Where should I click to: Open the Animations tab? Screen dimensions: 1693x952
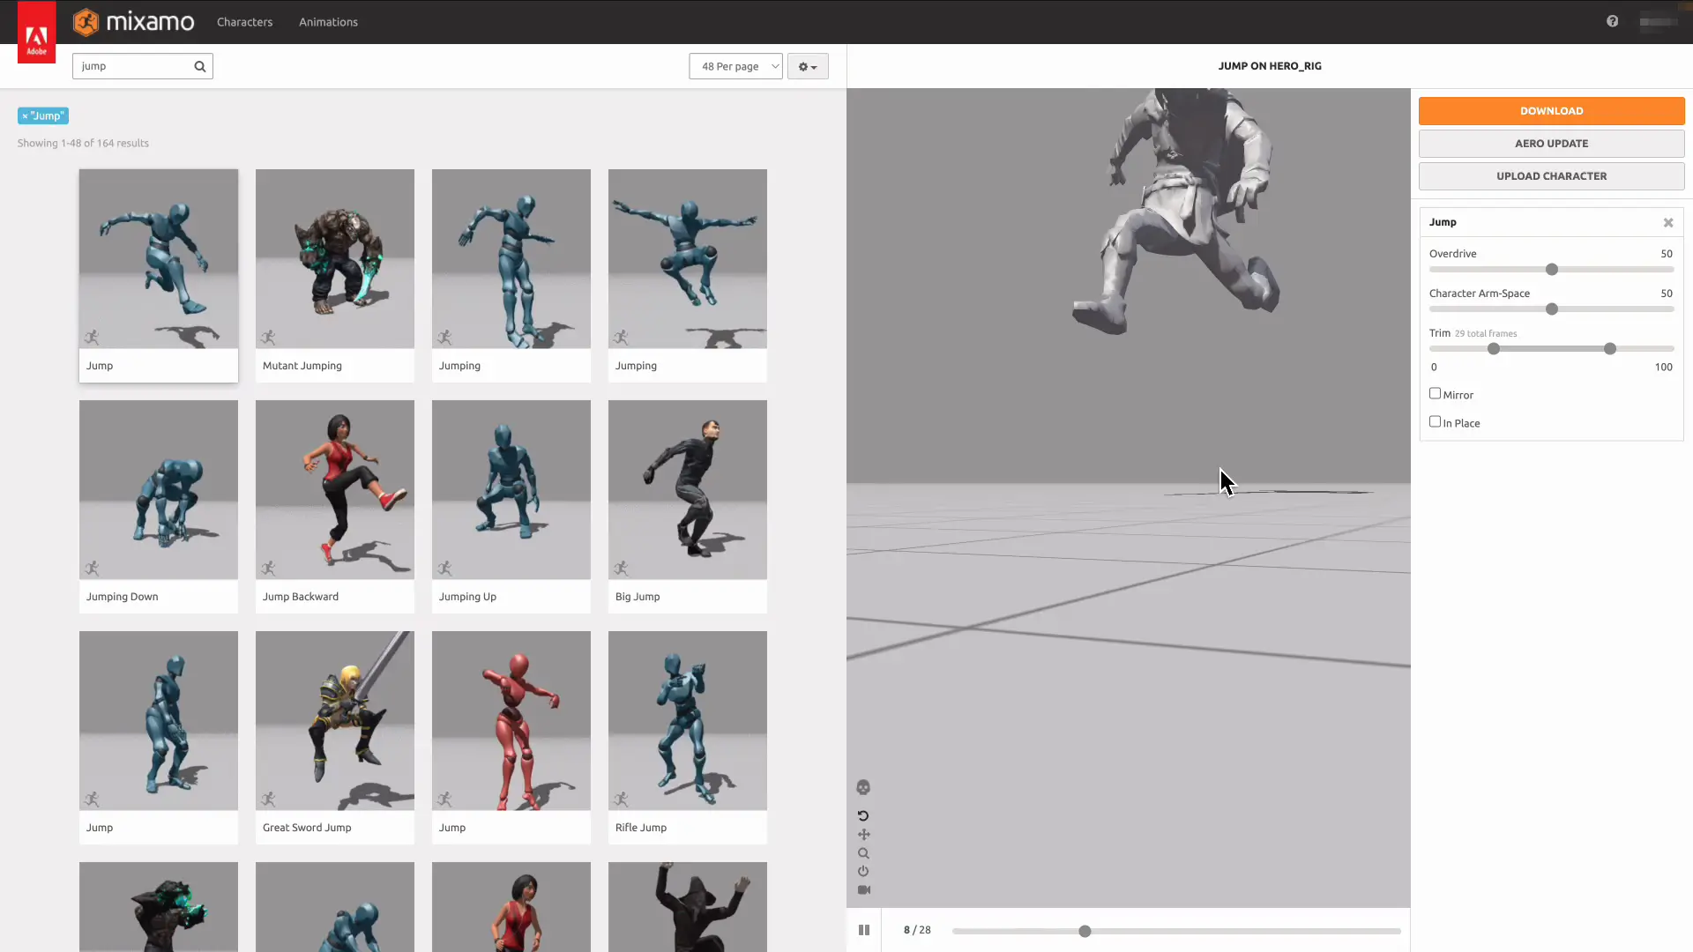328,22
